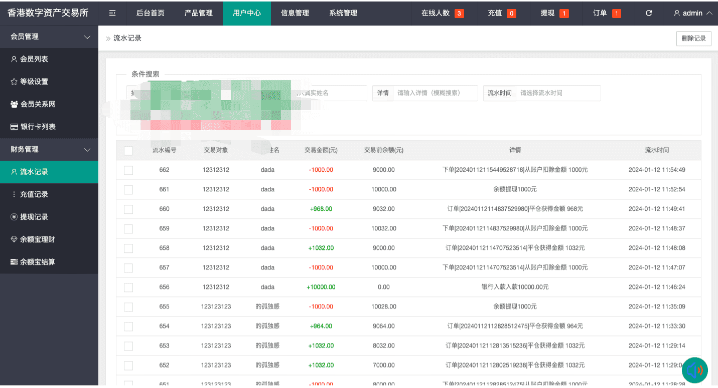The height and width of the screenshot is (388, 718).
Task: Click the breadcrumb arrows before 流水记录
Action: point(108,39)
